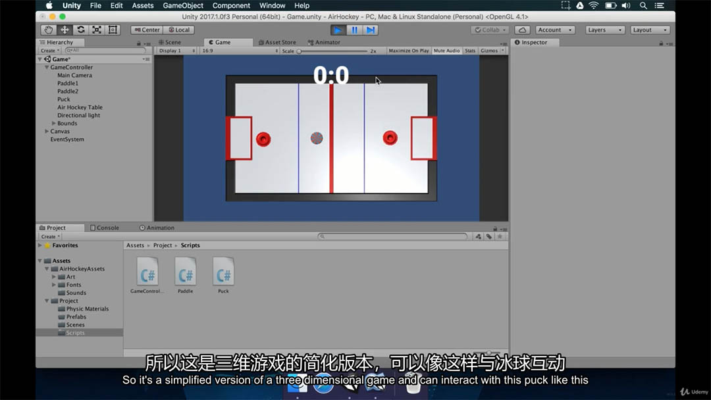Click the Step frame button

[x=371, y=30]
